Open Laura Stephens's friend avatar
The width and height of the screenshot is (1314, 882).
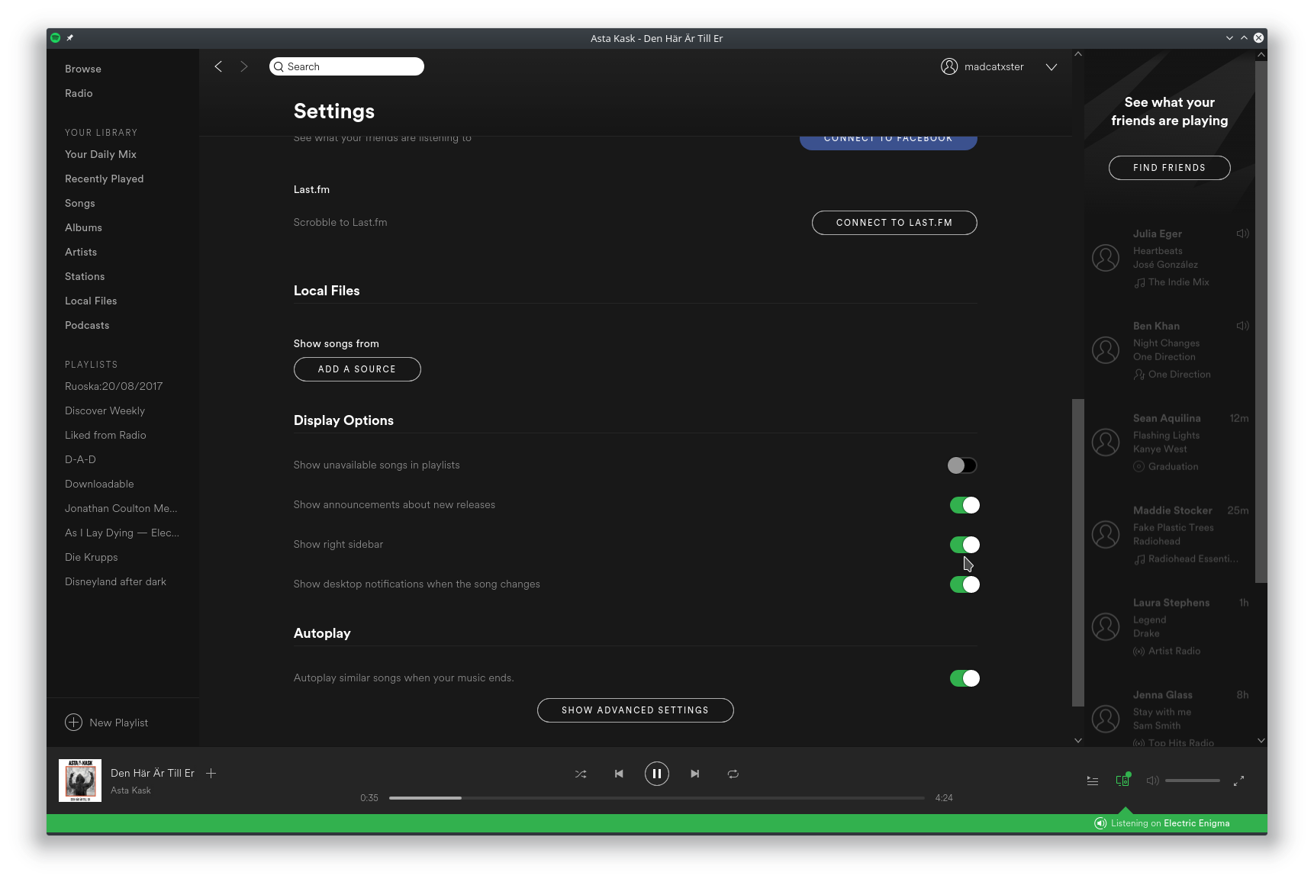(1106, 626)
